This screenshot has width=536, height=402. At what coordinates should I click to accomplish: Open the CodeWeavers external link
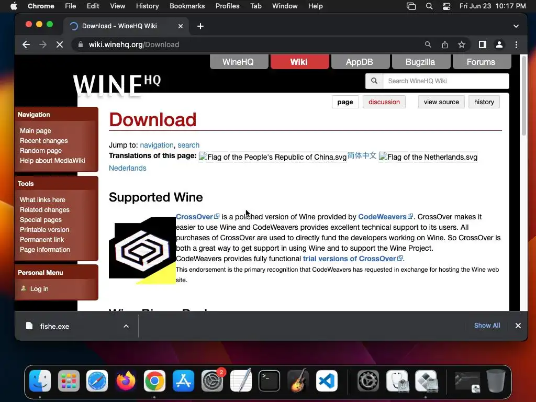point(385,217)
